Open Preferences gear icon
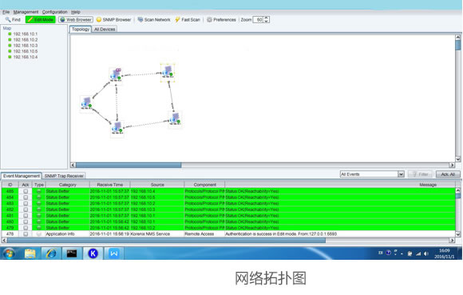 209,19
